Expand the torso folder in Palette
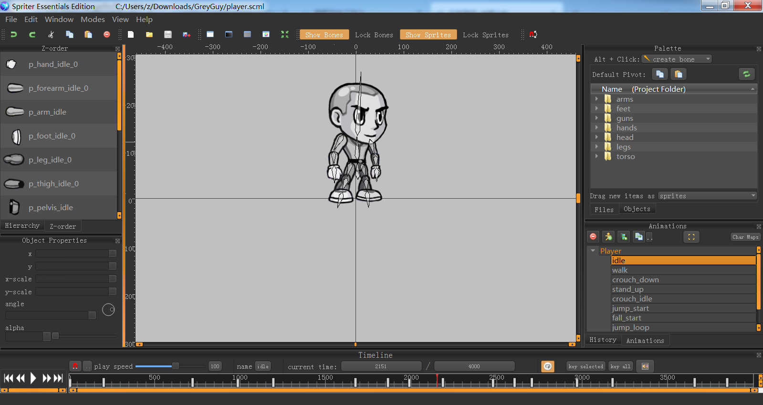The height and width of the screenshot is (405, 763). pyautogui.click(x=596, y=156)
